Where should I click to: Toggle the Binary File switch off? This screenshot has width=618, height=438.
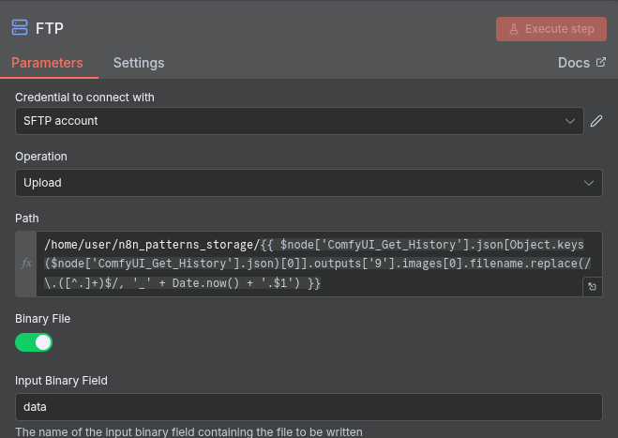click(34, 342)
